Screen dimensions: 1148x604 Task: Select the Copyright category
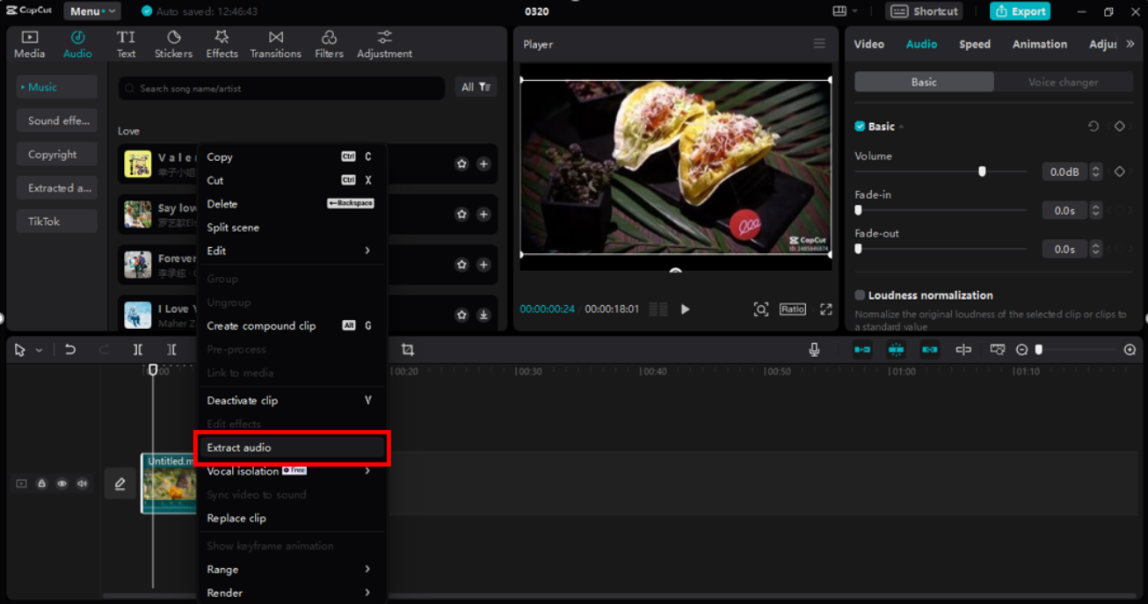point(56,154)
